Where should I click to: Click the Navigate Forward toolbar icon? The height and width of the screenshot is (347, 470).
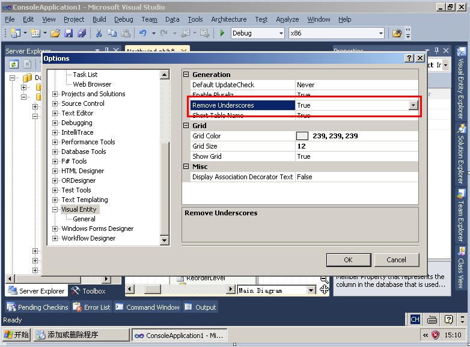(x=205, y=33)
